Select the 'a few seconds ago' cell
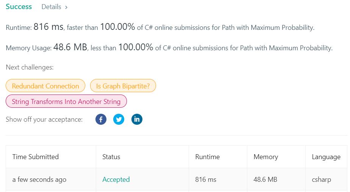Image resolution: width=350 pixels, height=192 pixels. click(39, 180)
